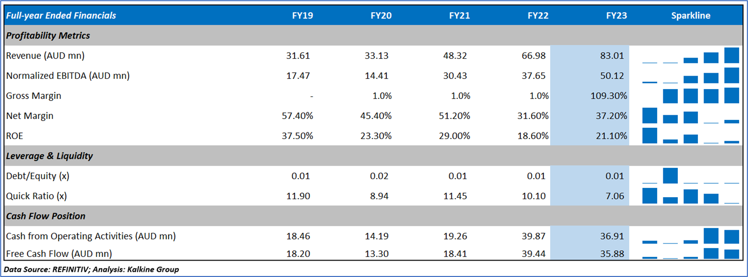Select the Sparkline column header

click(x=691, y=15)
